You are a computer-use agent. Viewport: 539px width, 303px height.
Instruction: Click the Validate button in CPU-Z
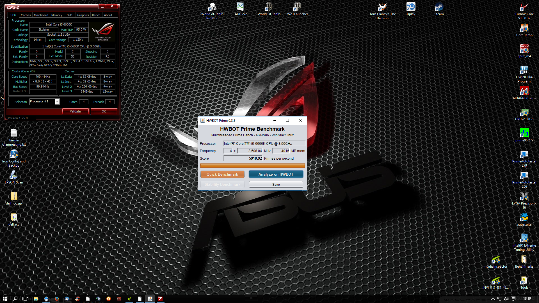[x=75, y=111]
